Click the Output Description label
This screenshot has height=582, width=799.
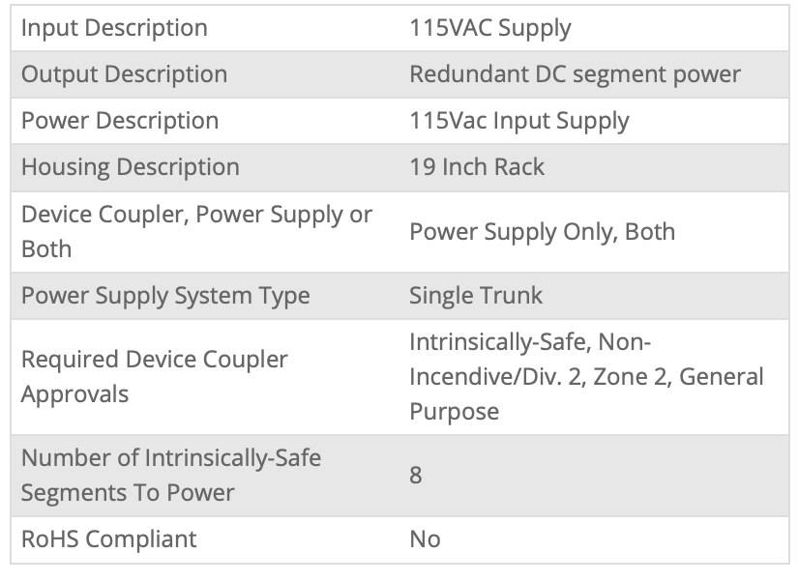(124, 74)
